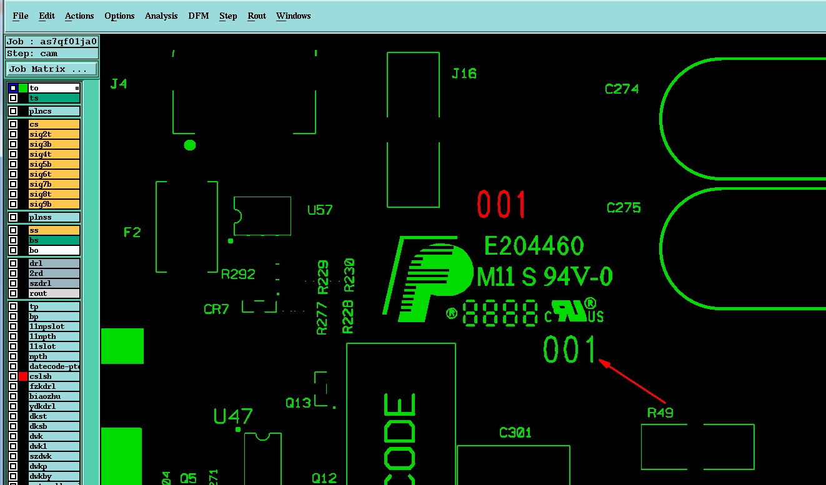Select the datecode-pte layer name
This screenshot has width=826, height=485.
54,366
